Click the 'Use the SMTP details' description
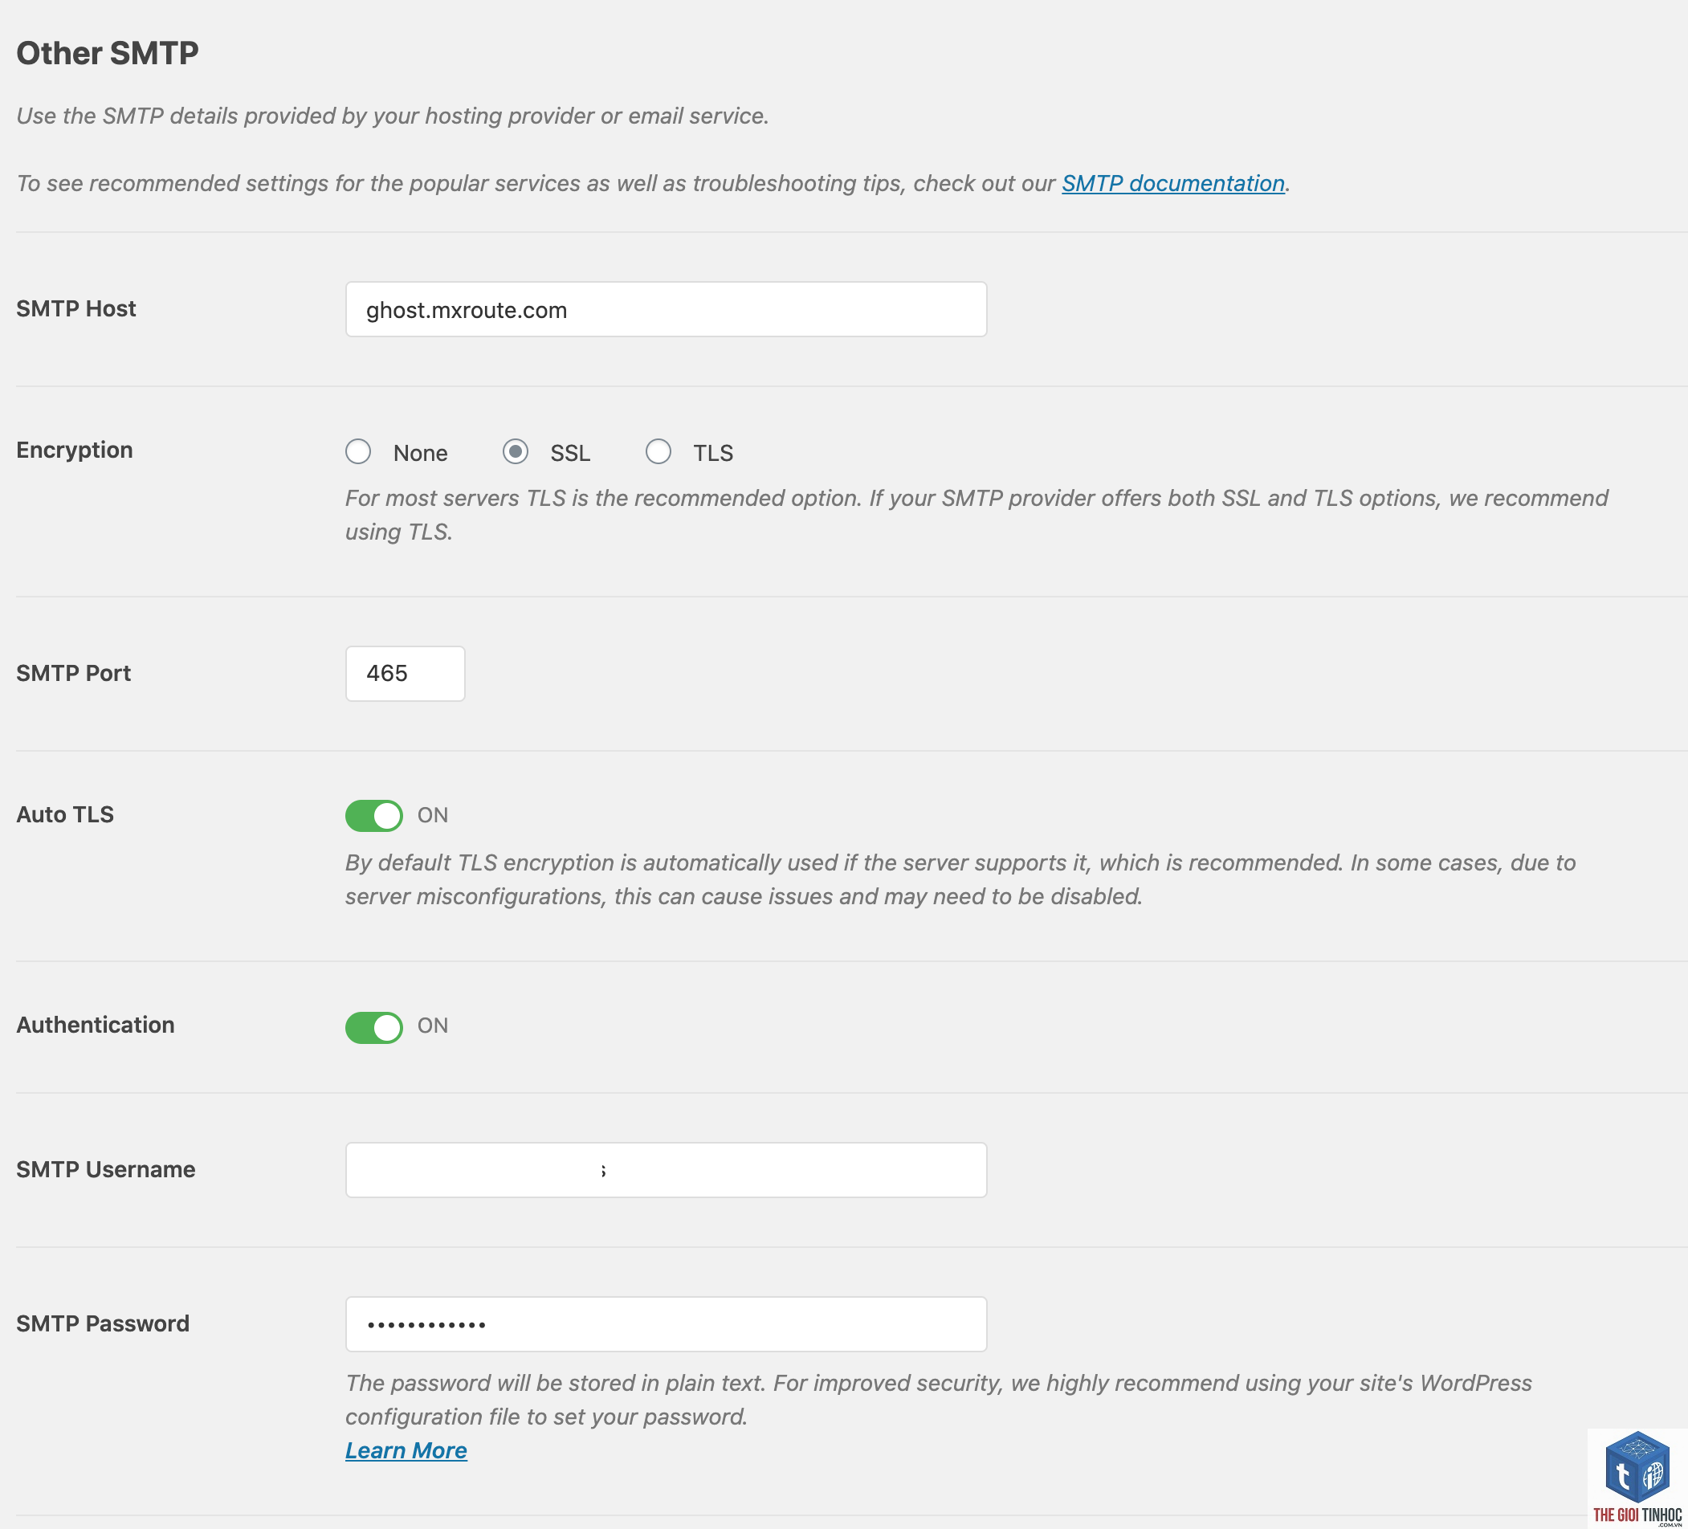Screen dimensions: 1688x1529 click(x=393, y=116)
